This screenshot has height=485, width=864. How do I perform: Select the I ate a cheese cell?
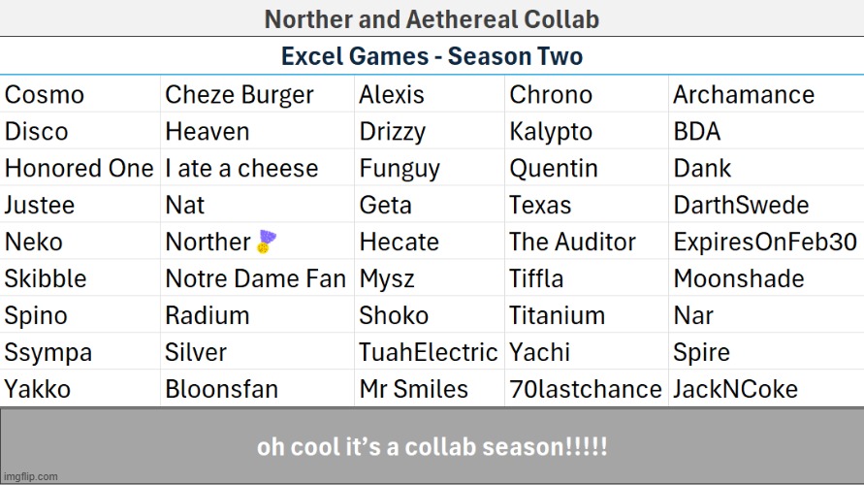tap(257, 168)
